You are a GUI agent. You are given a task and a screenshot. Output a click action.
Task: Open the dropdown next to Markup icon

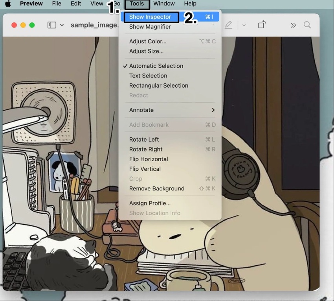coord(244,25)
